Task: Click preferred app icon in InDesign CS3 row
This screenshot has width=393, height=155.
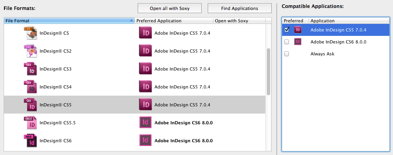Action: click(x=145, y=69)
